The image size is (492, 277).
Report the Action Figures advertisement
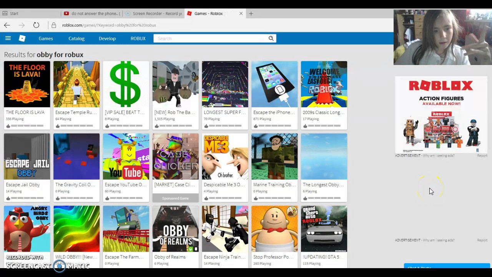point(482,155)
